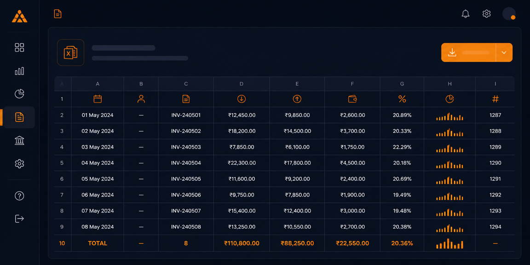Select column D header
This screenshot has height=265, width=530.
click(242, 84)
